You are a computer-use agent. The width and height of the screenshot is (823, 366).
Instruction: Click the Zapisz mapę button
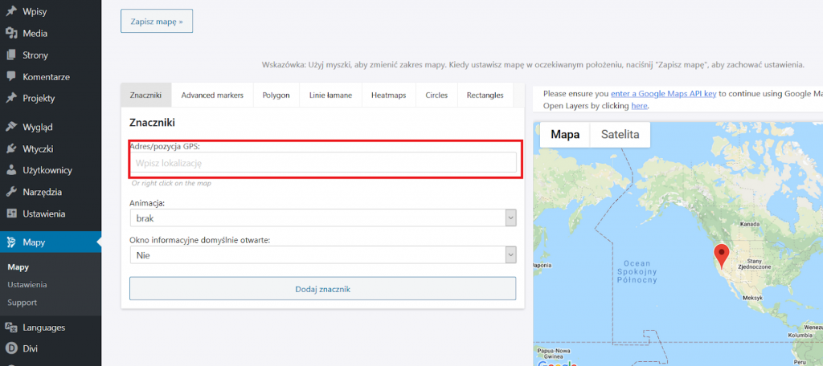pos(157,21)
